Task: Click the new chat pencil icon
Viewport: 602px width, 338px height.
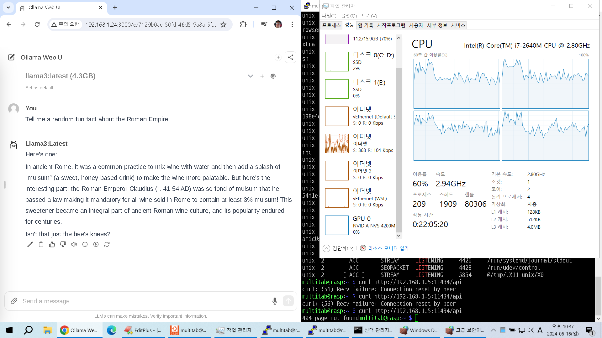Action: coord(11,57)
